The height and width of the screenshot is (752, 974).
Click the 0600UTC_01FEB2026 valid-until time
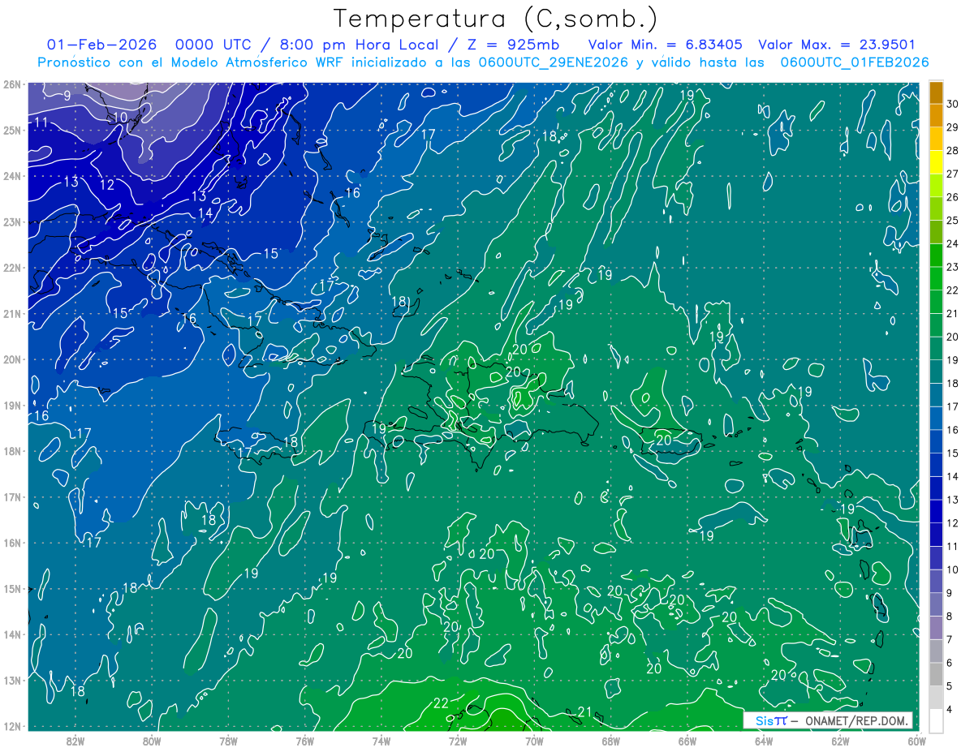tap(855, 62)
